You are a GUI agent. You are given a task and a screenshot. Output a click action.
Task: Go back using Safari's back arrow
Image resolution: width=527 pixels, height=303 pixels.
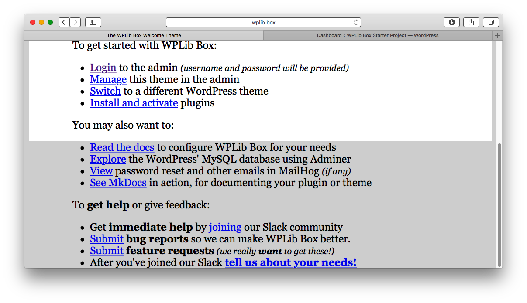[64, 22]
